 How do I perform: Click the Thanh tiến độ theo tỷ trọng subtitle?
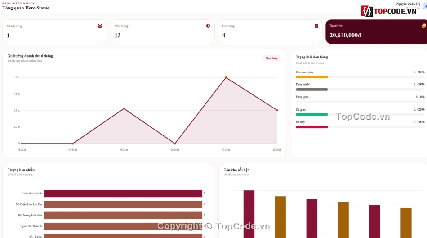[x=310, y=63]
